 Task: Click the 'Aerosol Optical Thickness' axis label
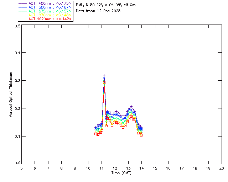tap(11, 95)
